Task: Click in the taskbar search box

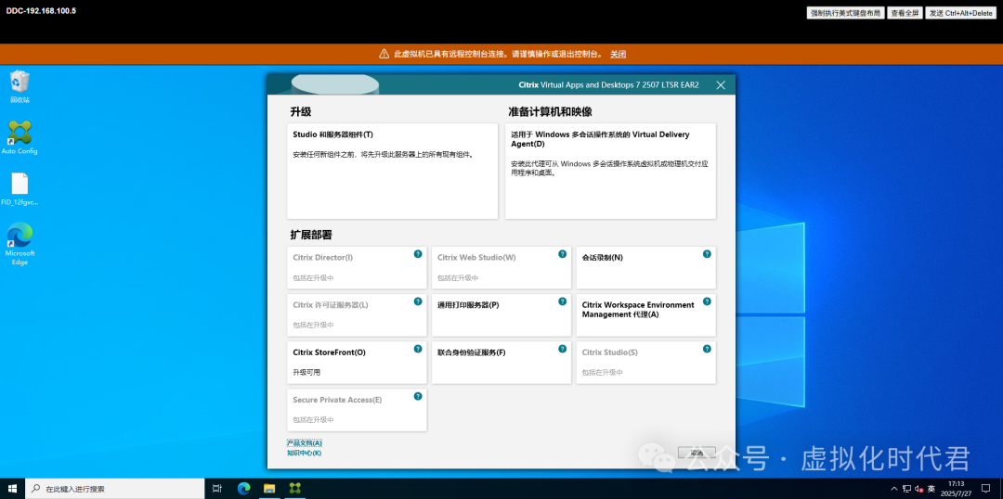Action: (115, 489)
